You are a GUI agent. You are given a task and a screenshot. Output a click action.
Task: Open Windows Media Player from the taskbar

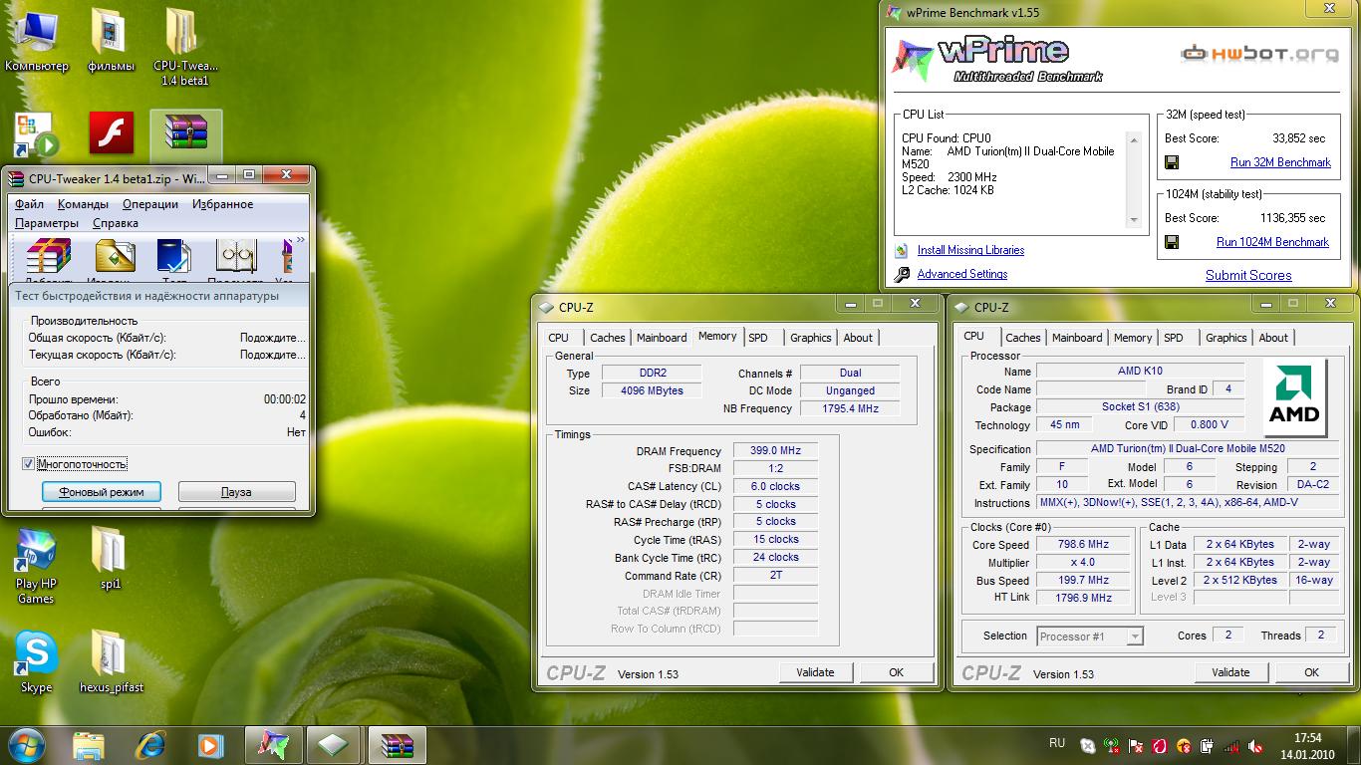tap(210, 745)
